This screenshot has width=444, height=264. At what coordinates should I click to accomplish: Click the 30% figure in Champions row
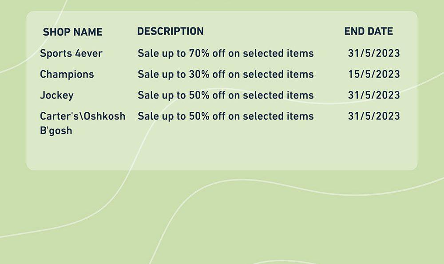[199, 74]
